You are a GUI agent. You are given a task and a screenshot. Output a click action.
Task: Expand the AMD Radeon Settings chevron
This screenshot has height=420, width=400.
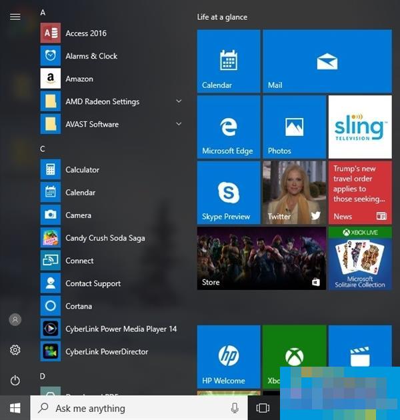[179, 101]
